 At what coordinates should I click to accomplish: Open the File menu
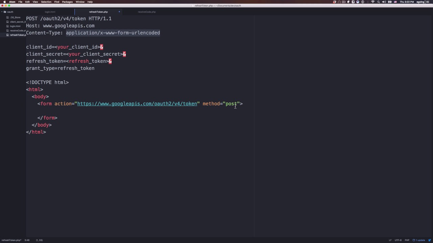20,2
